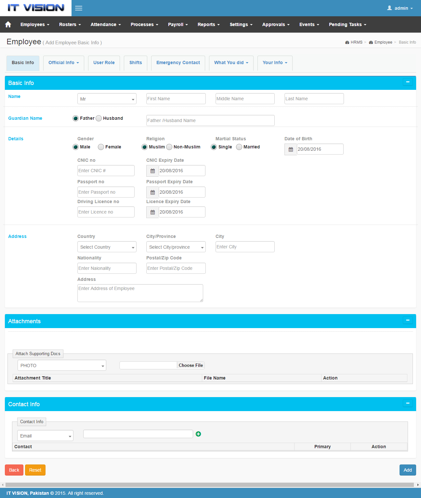Click the Add button to save employee
The width and height of the screenshot is (421, 498).
(407, 470)
